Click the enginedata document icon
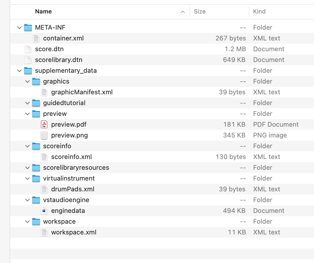 click(x=44, y=211)
